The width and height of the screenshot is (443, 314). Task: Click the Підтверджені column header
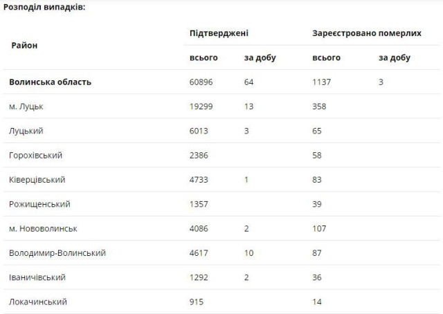(219, 33)
